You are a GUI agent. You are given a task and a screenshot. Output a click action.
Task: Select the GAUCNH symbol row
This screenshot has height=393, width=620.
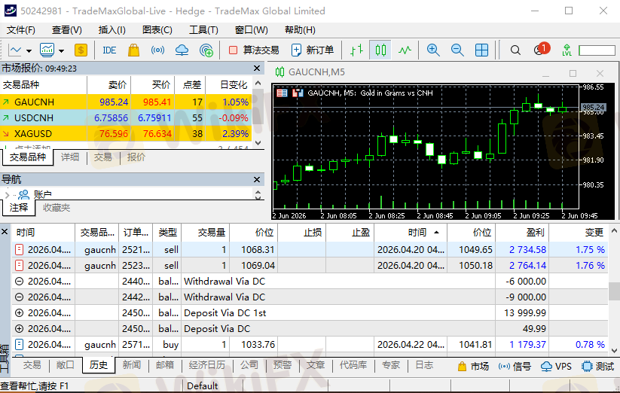point(126,102)
